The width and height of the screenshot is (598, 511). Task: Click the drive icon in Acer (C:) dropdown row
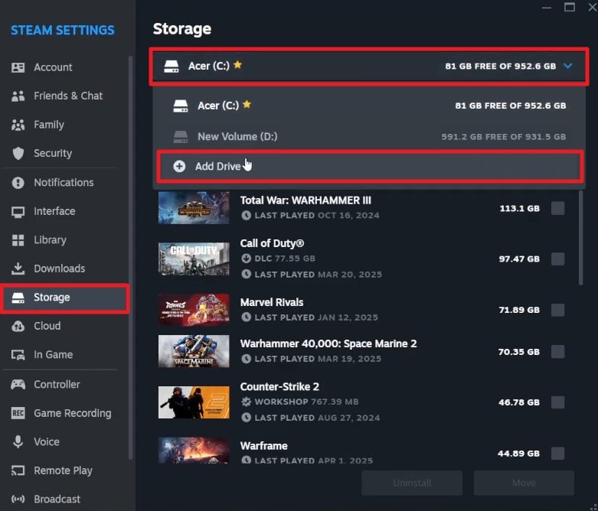[x=181, y=106]
